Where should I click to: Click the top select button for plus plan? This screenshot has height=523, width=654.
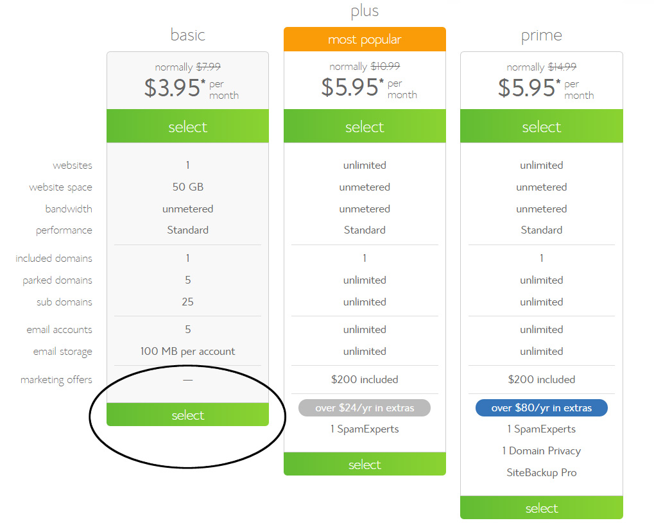[x=365, y=126]
